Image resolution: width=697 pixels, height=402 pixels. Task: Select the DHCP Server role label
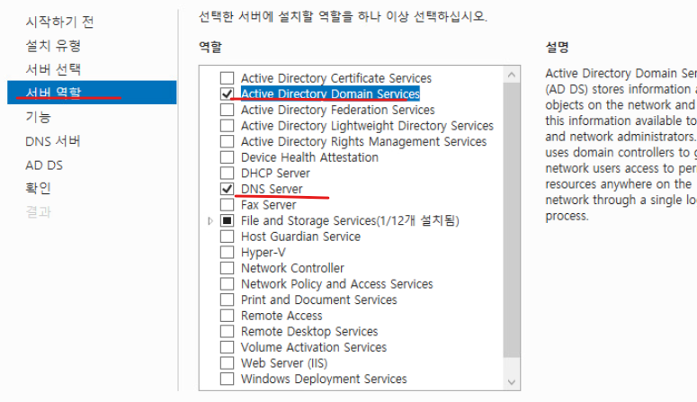pos(275,173)
